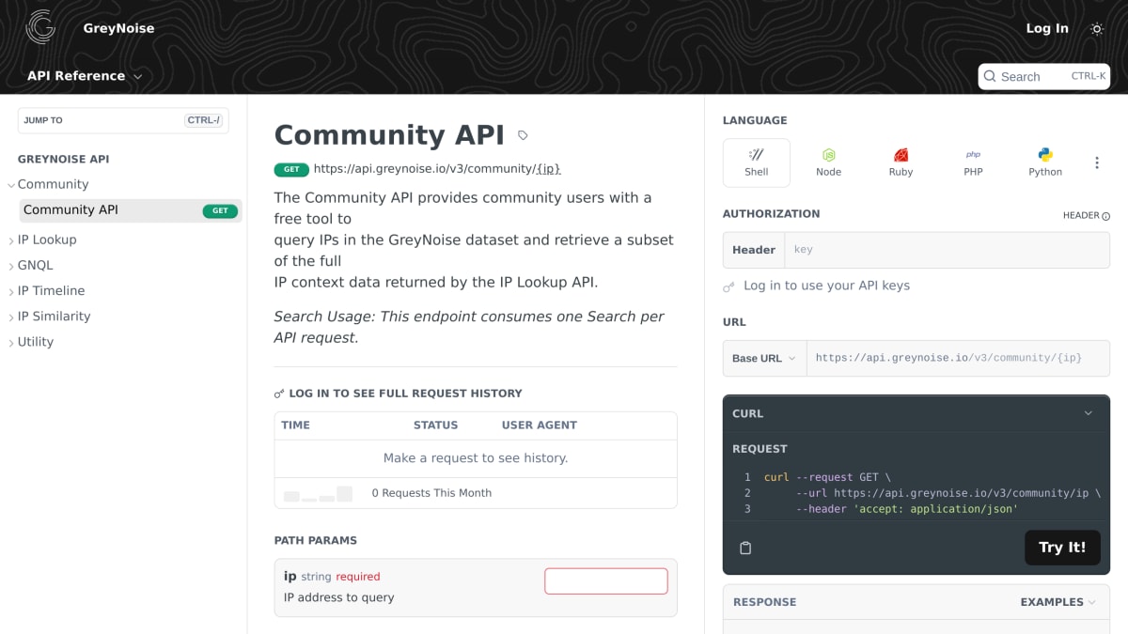Select the Shell language icon
The image size is (1128, 634).
tap(757, 154)
